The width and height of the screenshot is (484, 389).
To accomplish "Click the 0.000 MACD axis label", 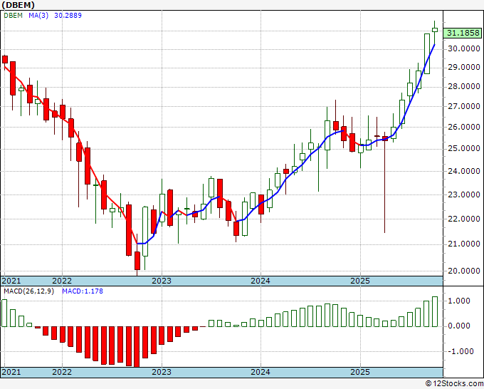I will [459, 326].
